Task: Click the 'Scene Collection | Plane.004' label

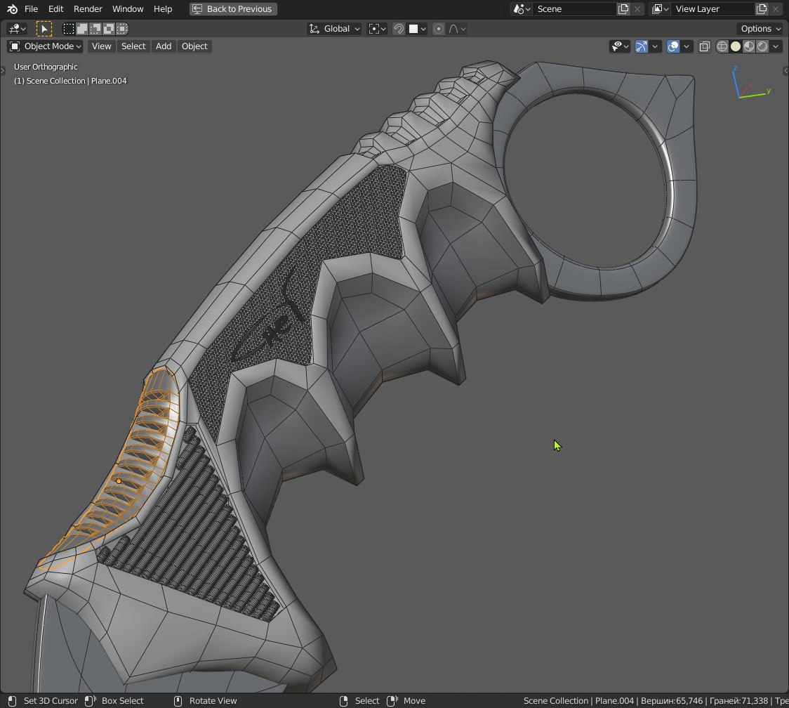Action: tap(70, 81)
